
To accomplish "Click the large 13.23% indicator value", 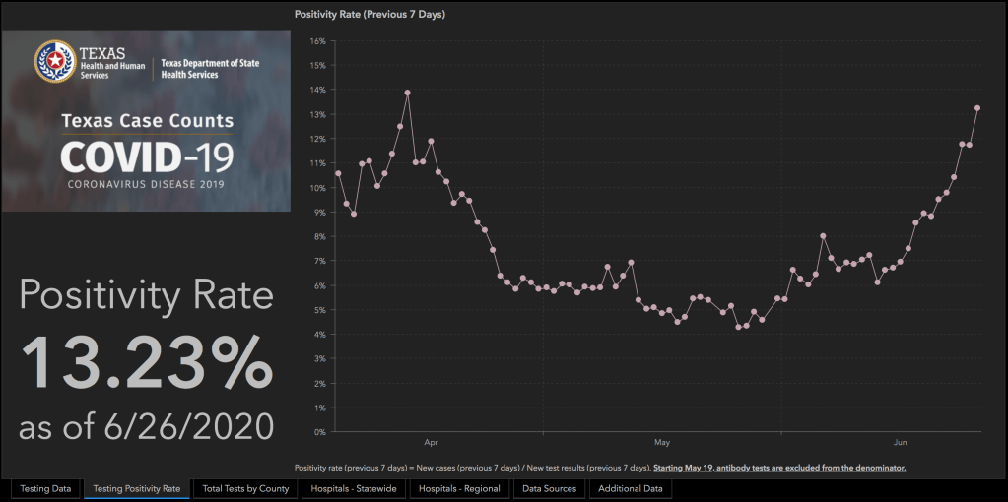I will (146, 363).
